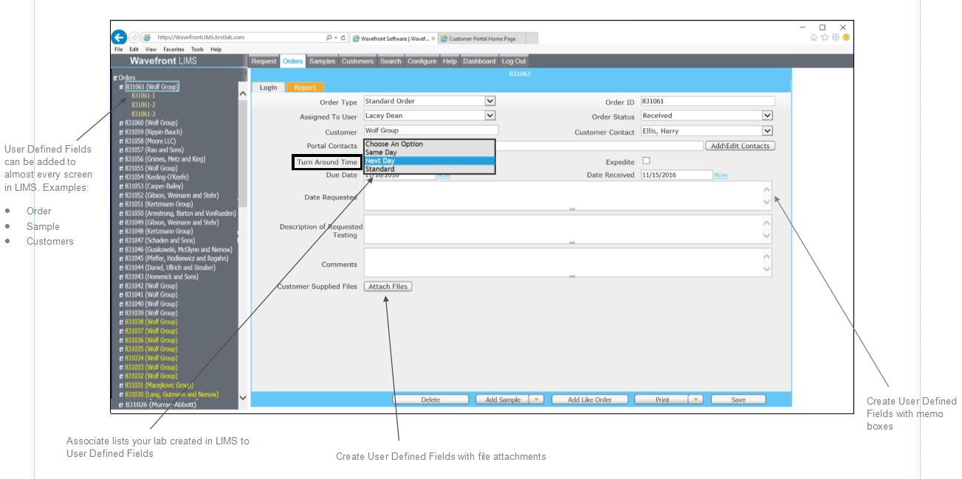Viewport: 962px width, 479px height.
Task: Click the Customer field with Wolf Group
Action: (x=431, y=130)
